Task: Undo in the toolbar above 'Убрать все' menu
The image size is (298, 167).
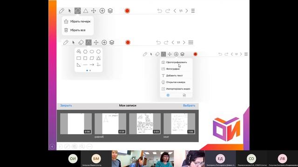Action: [160, 11]
